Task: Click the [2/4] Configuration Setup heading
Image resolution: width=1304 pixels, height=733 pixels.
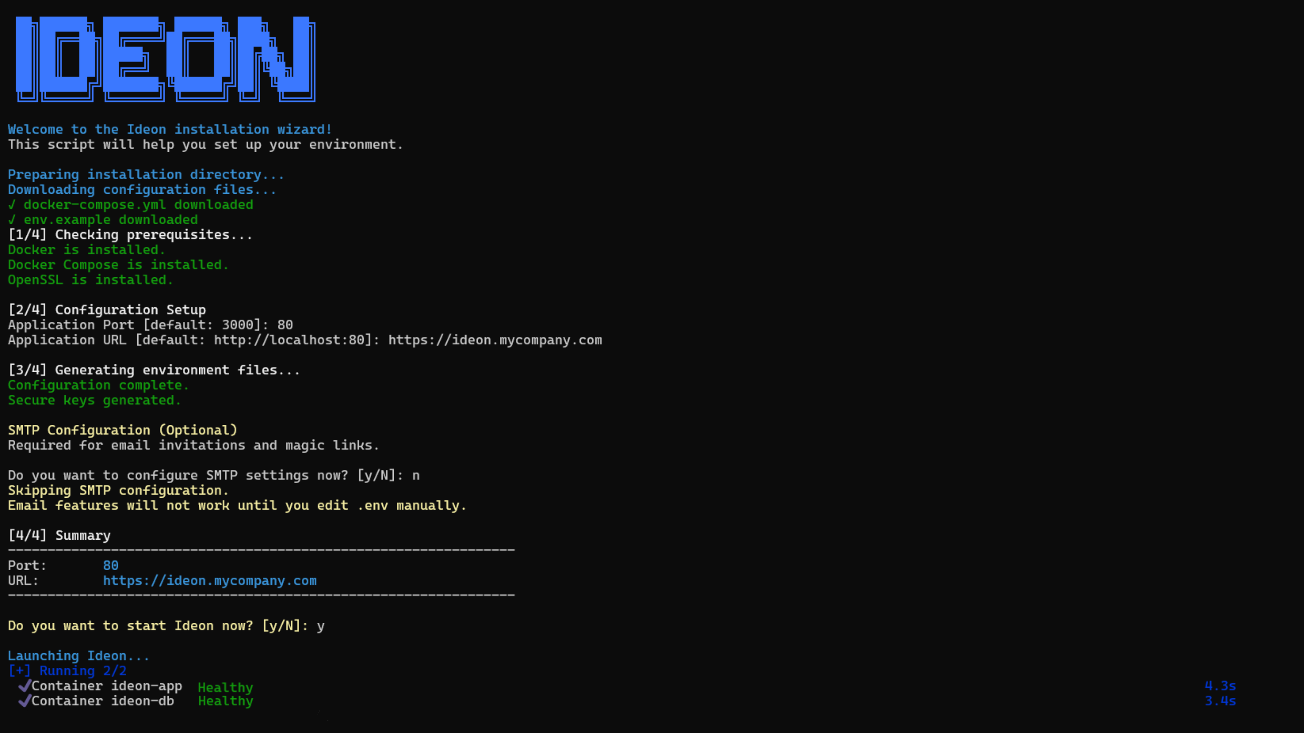Action: (x=107, y=310)
